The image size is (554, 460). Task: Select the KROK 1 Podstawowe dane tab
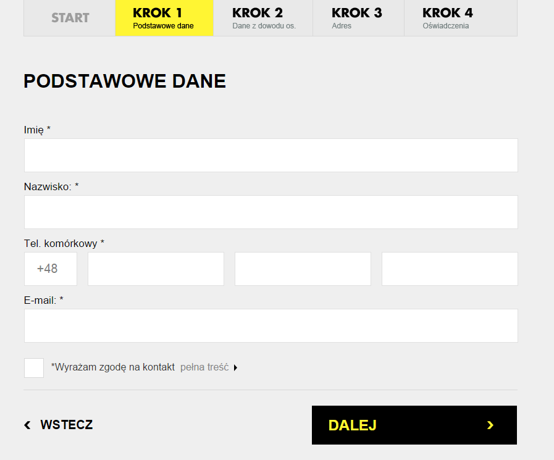[x=164, y=18]
